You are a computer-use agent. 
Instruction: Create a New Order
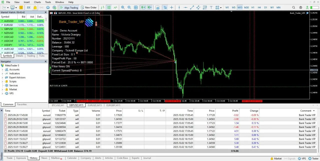(x=88, y=7)
